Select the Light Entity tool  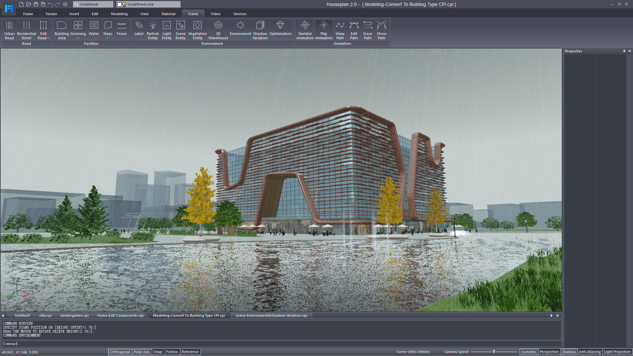tap(166, 30)
